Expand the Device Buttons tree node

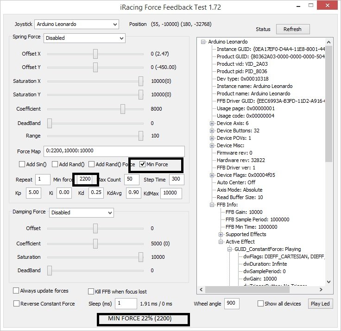click(x=212, y=131)
